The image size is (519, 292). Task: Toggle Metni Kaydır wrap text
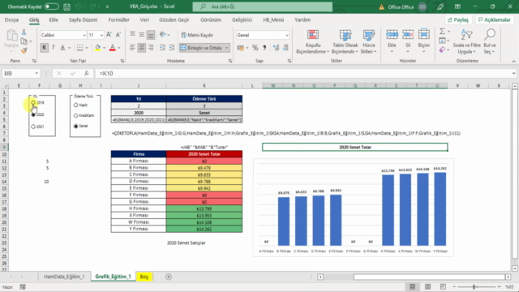coord(197,35)
